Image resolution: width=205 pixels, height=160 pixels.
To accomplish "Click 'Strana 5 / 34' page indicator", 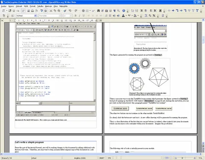I will tap(6, 158).
